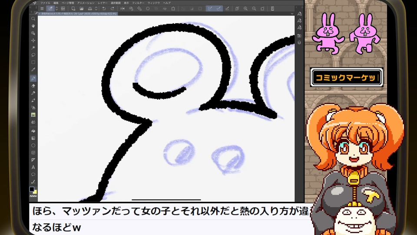Viewport: 417px width, 235px height.
Task: Open the 編集 menu
Action: point(56,3)
